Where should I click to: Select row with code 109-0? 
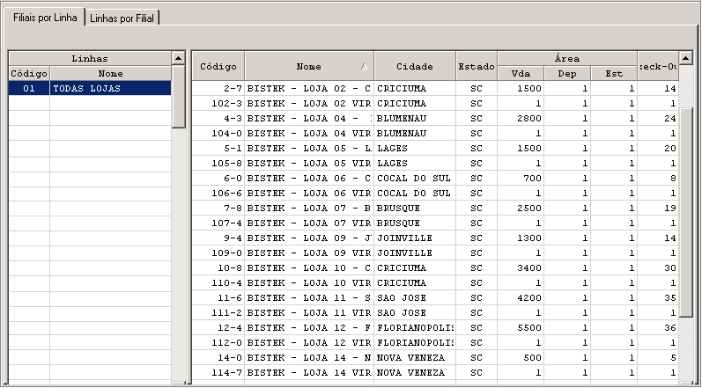[x=435, y=253]
